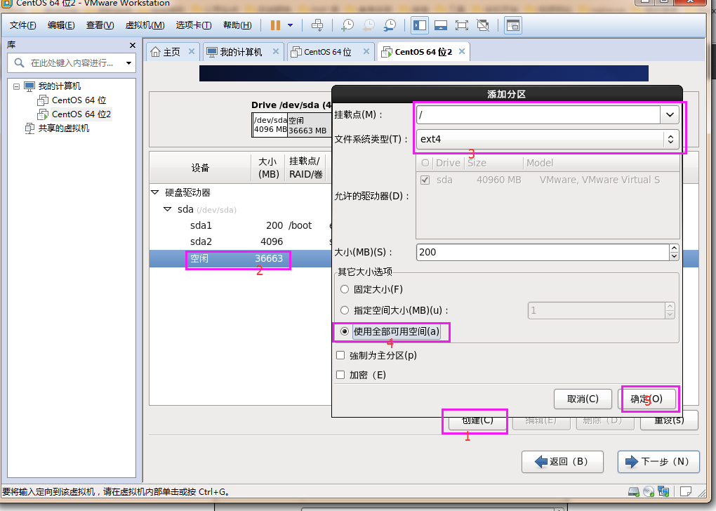716x511 pixels.
Task: Click the send Ctrl+Alt+Del toolbar icon
Action: (x=317, y=25)
